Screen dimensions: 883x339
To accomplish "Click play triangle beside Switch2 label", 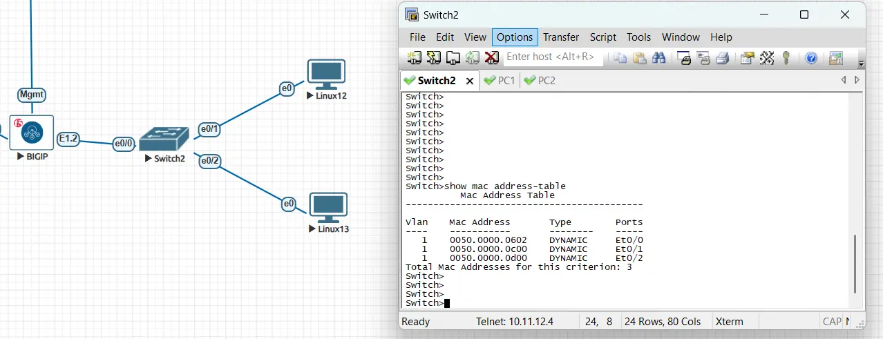I will [149, 158].
